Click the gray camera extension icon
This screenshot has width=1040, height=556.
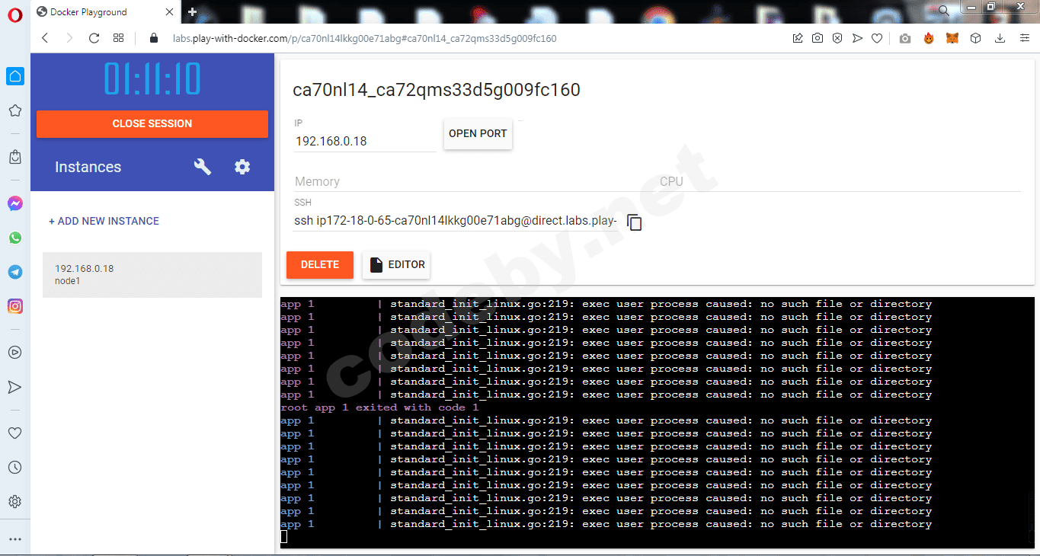tap(905, 38)
